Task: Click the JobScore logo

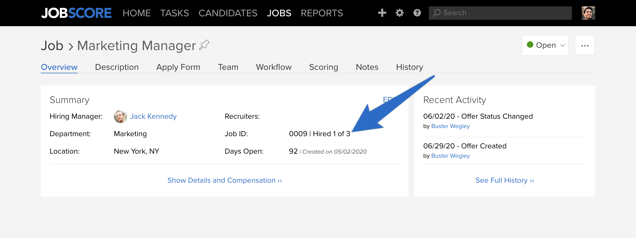Action: (76, 13)
